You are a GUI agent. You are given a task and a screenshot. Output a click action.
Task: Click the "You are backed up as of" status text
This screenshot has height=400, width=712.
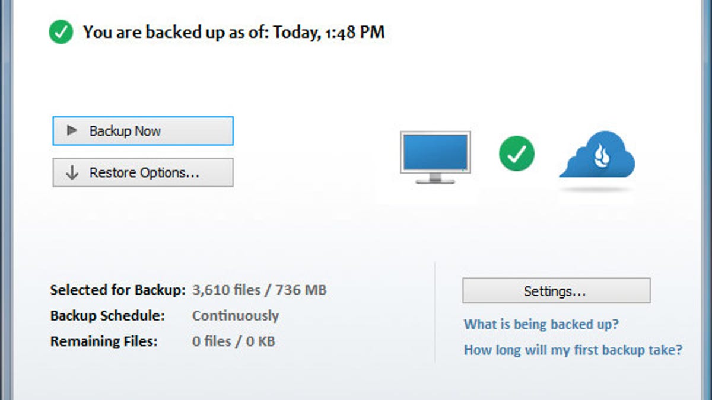pos(175,32)
